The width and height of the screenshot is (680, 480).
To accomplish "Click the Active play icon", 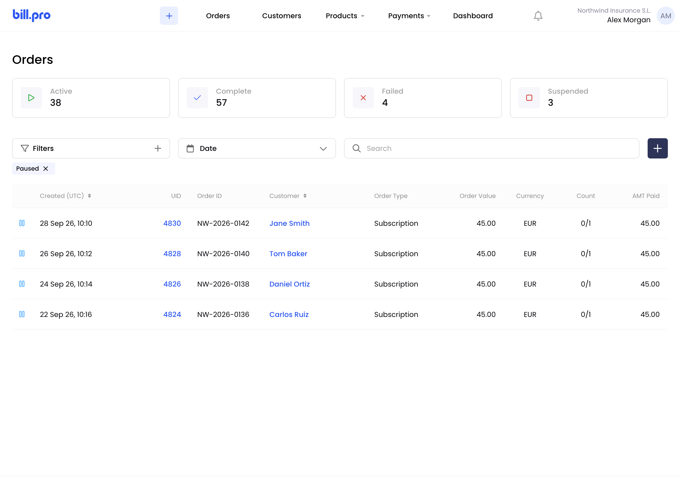I will pos(31,98).
